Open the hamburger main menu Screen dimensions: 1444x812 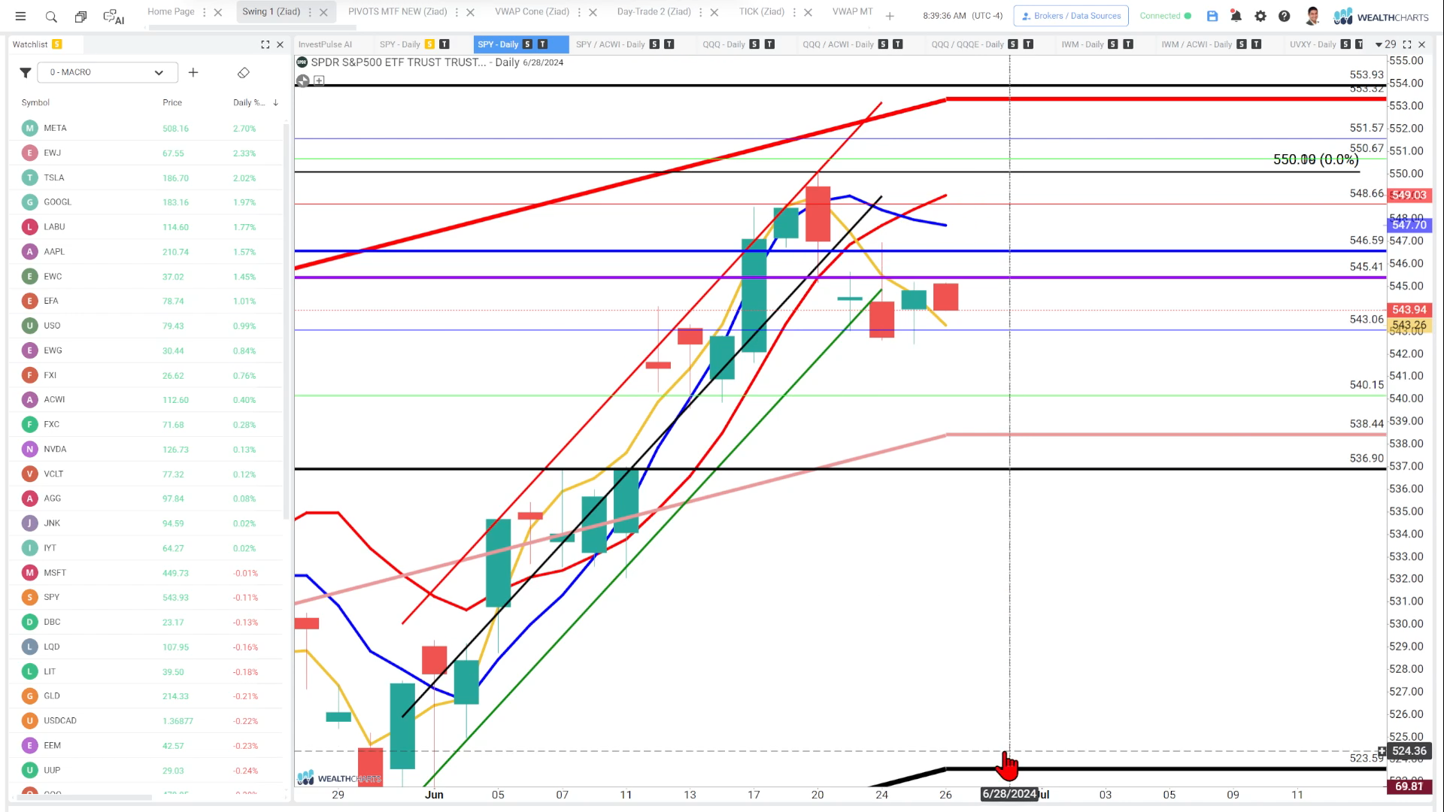(21, 16)
